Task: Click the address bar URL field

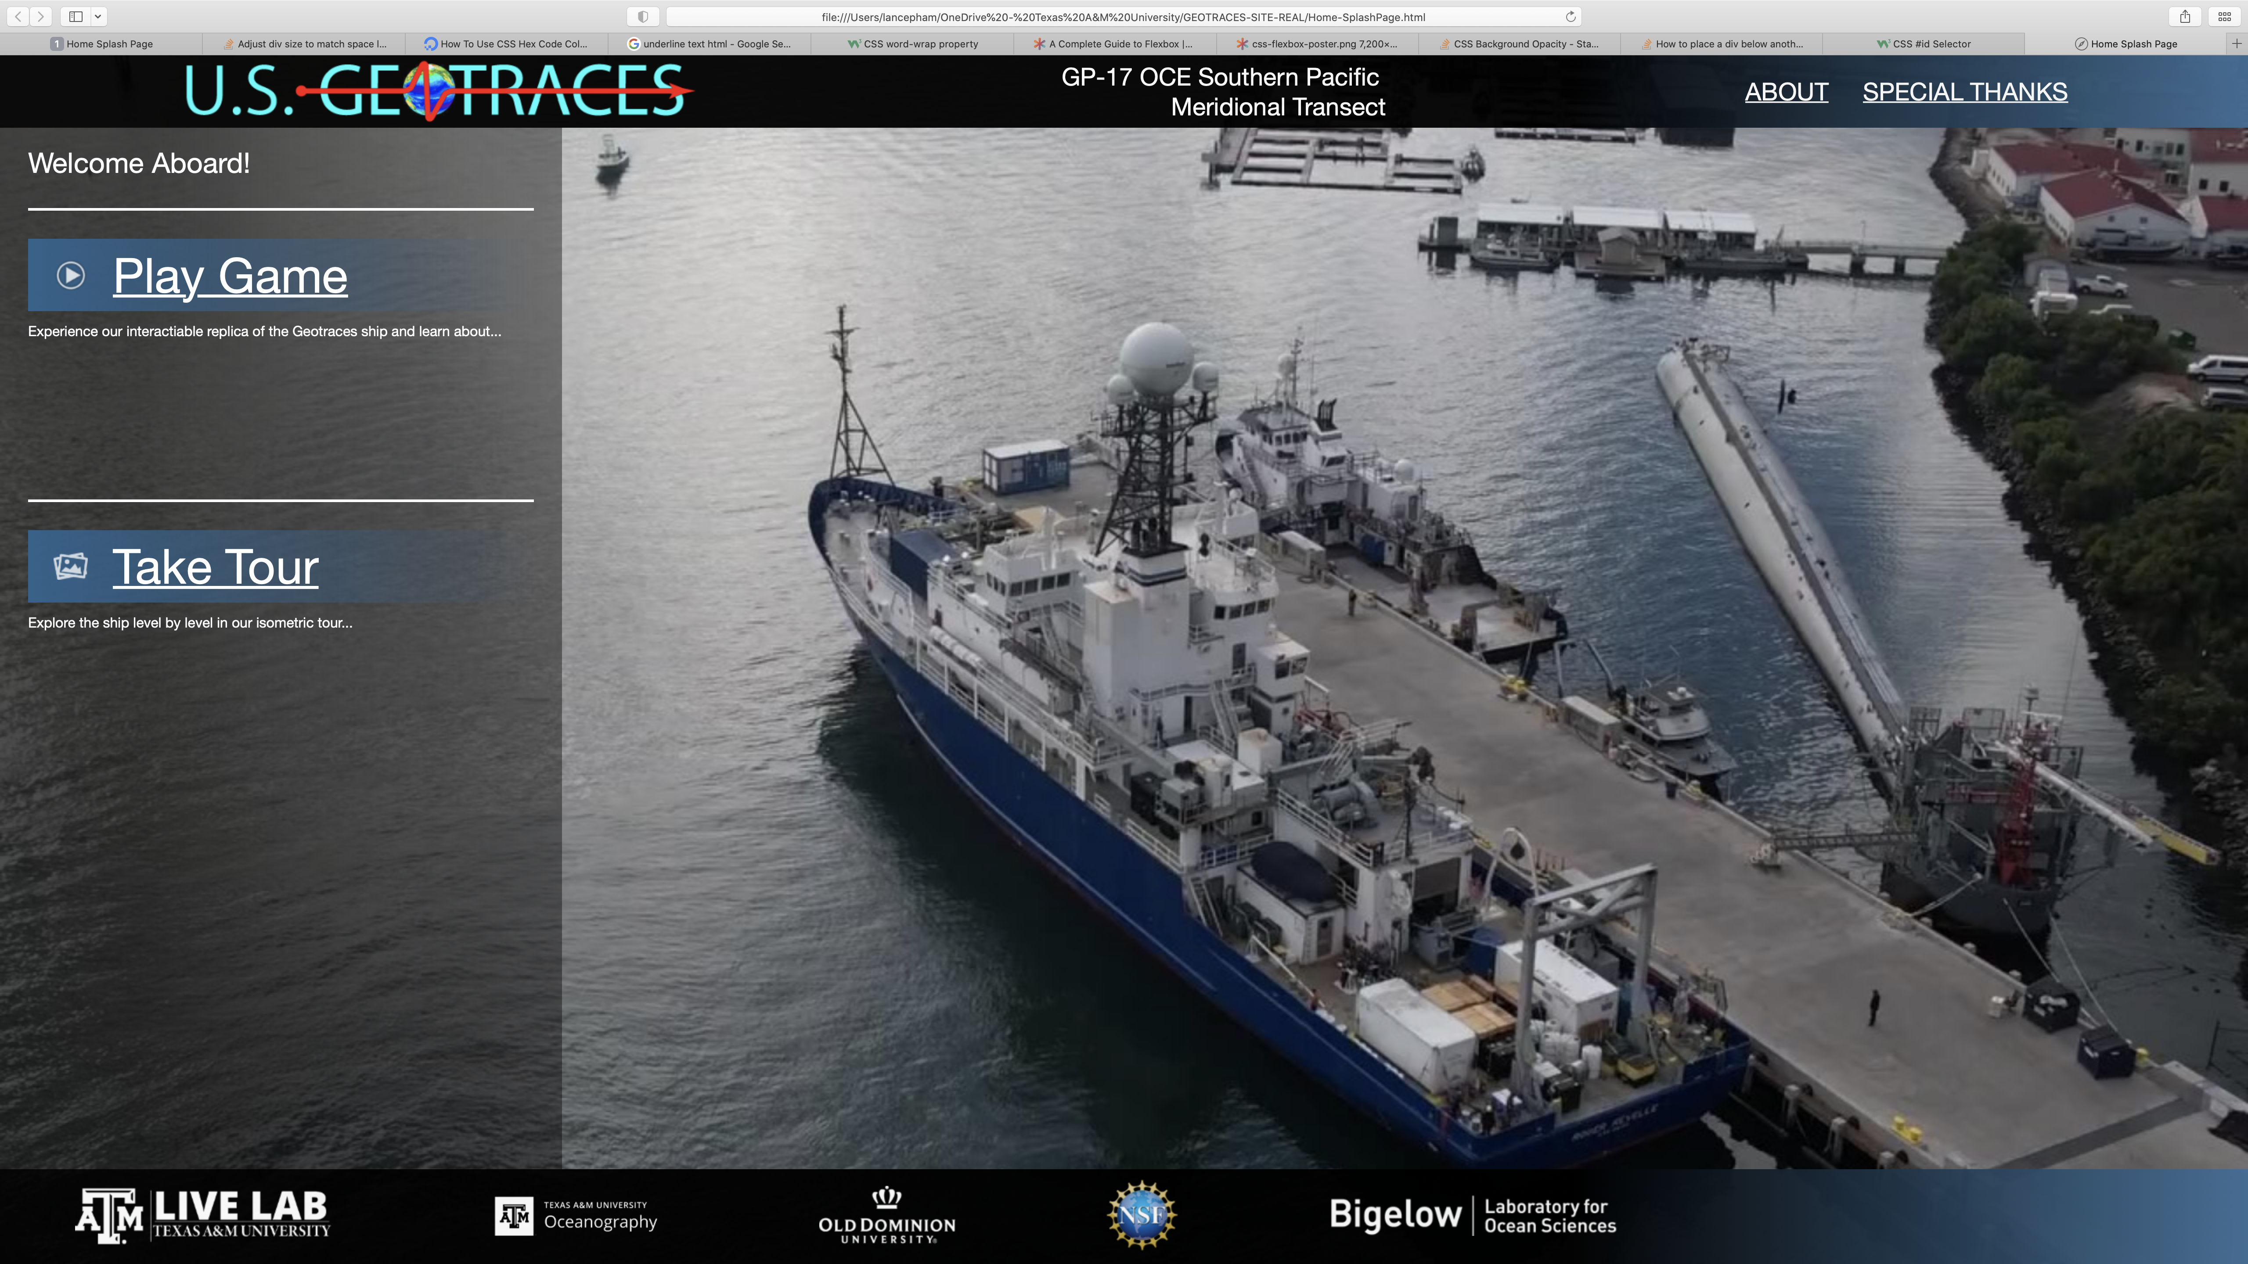Action: [1122, 17]
